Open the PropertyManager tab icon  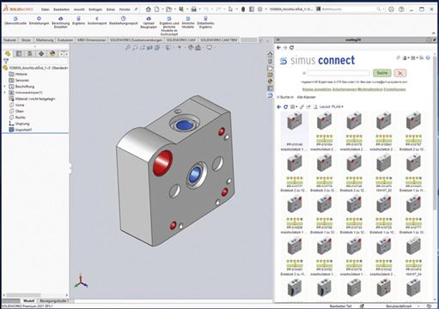pos(19,53)
